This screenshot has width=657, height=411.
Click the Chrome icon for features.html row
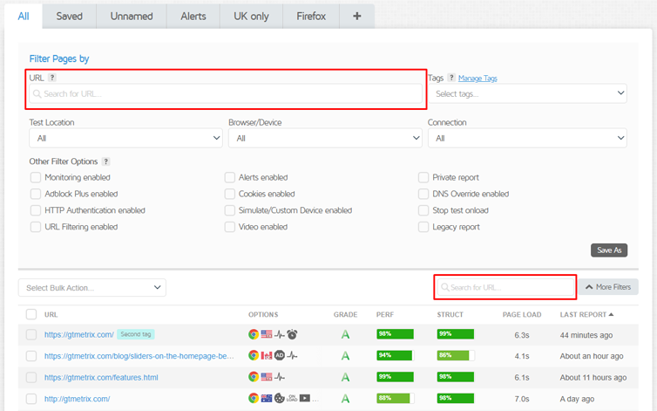(x=254, y=377)
